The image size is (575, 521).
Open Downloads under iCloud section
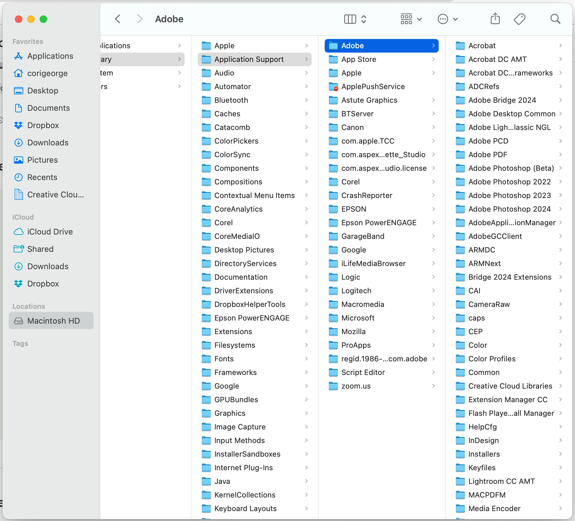pyautogui.click(x=51, y=266)
